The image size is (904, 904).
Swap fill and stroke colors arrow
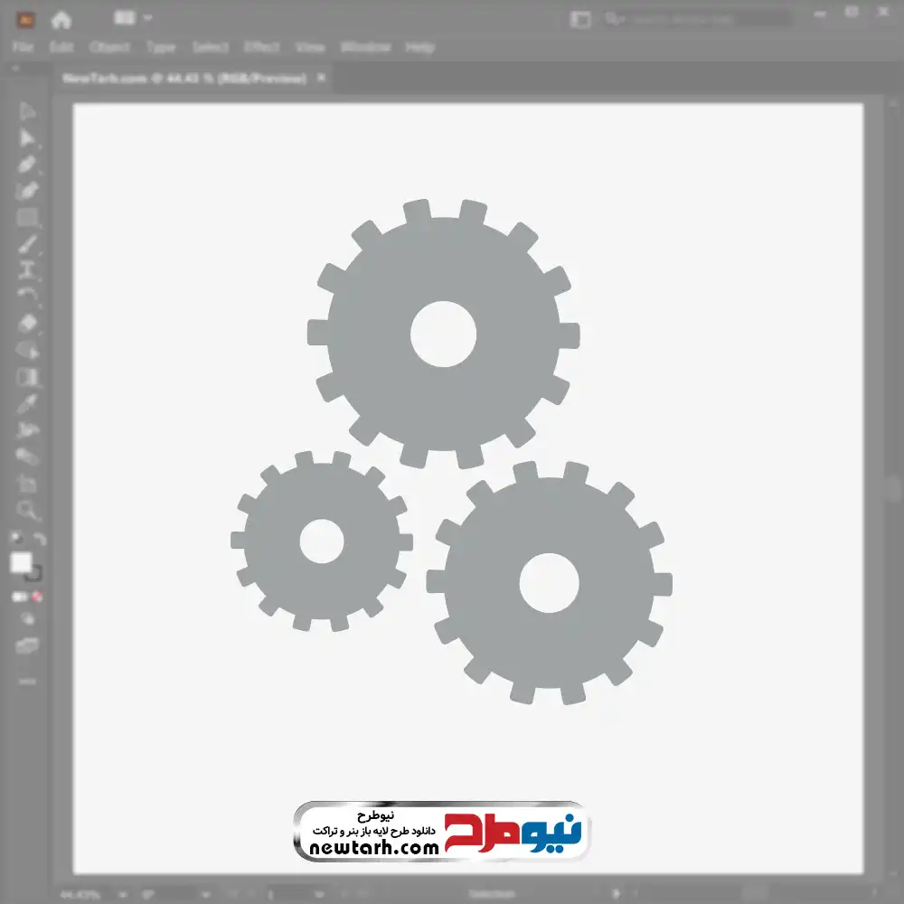pos(40,539)
